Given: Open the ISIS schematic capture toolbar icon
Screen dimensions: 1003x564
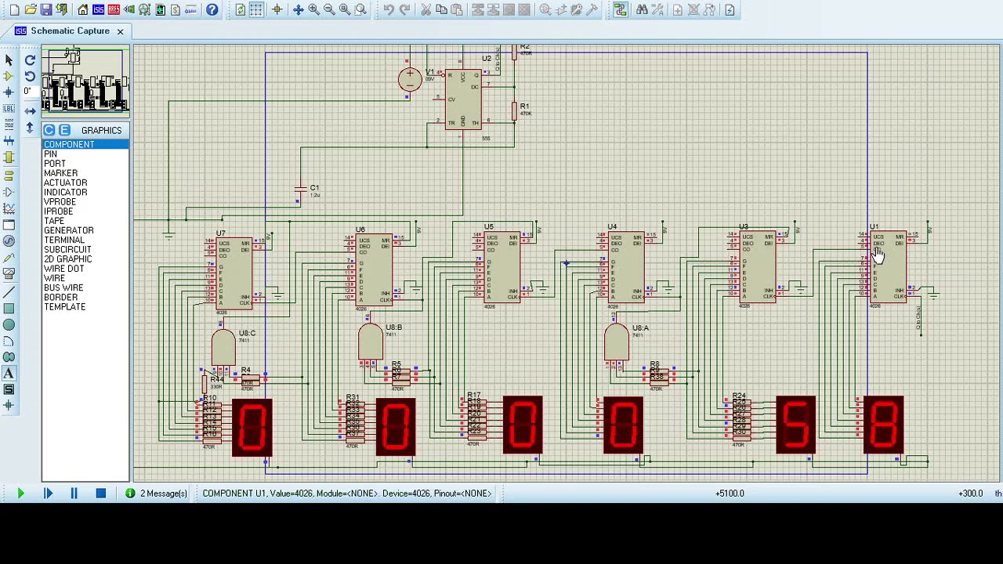Looking at the screenshot, I should coord(98,10).
